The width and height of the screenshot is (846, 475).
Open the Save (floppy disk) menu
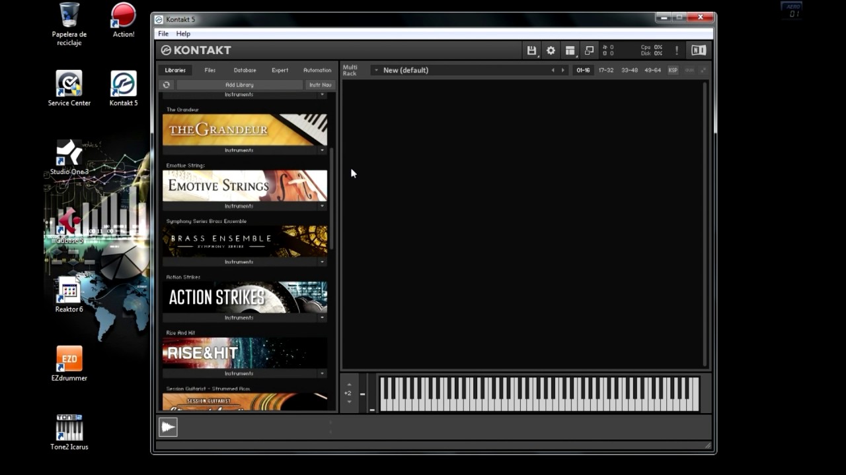coord(531,50)
